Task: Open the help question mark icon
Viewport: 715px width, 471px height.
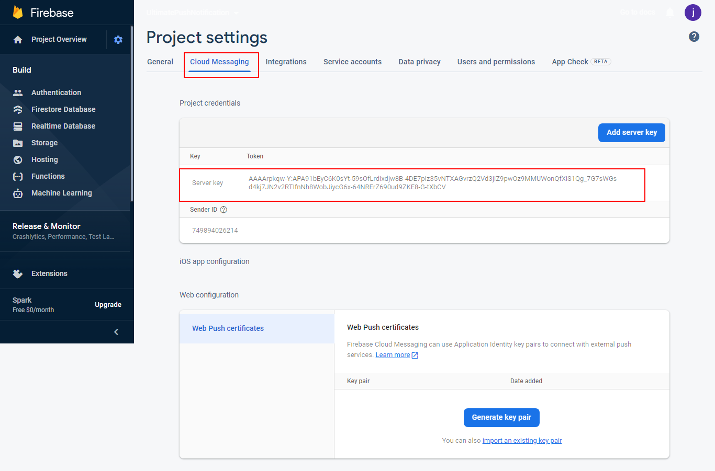Action: click(x=694, y=37)
